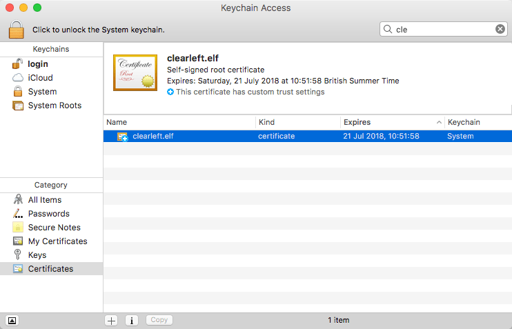Show the Secure Notes category
Screen dimensions: 512x329
tap(52, 227)
